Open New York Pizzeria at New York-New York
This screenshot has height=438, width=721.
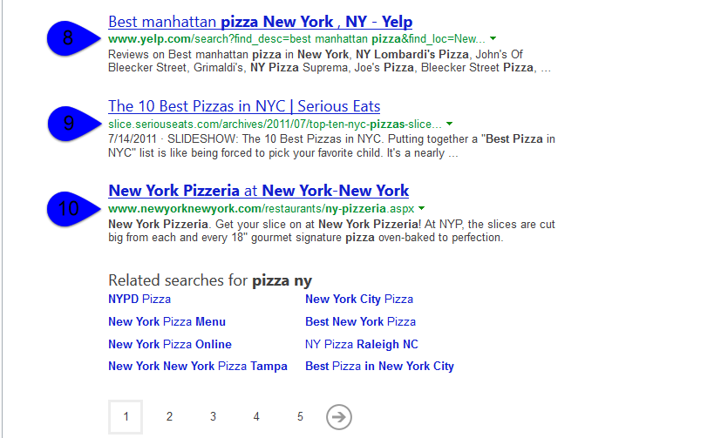point(258,191)
